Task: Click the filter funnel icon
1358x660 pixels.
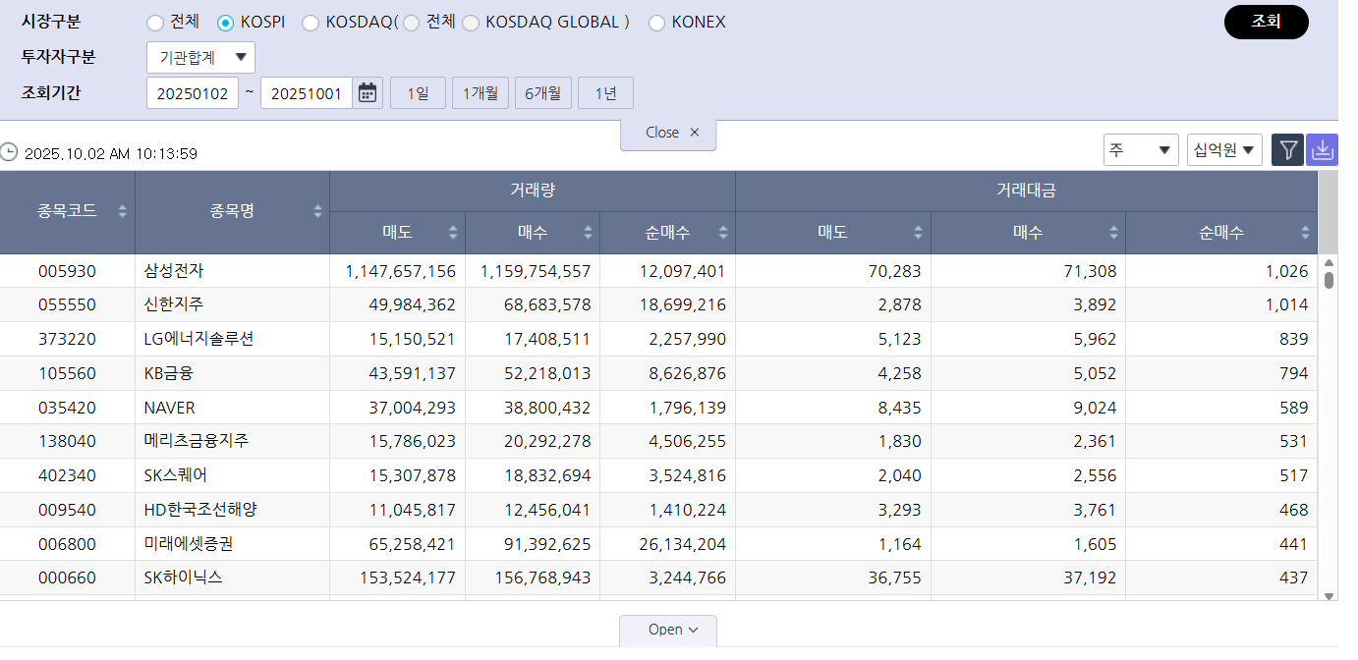Action: (1287, 150)
